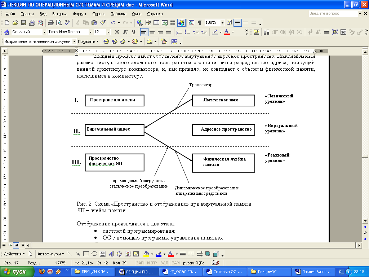Open the Действия drawing menu
Viewport: 369px width, 277px height.
[14, 254]
